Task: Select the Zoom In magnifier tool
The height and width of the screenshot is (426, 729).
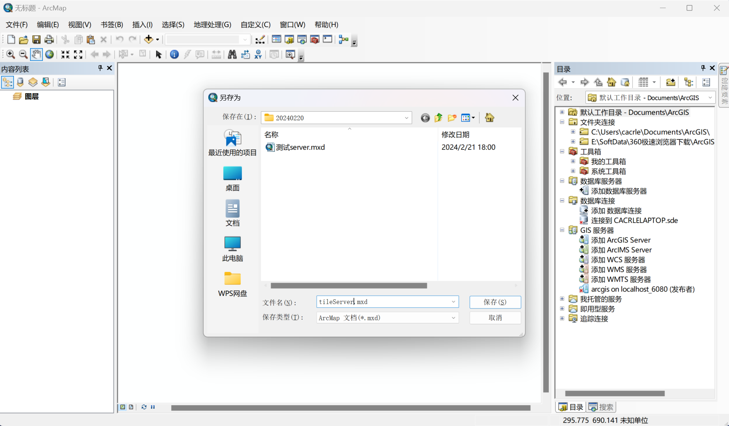Action: (10, 54)
